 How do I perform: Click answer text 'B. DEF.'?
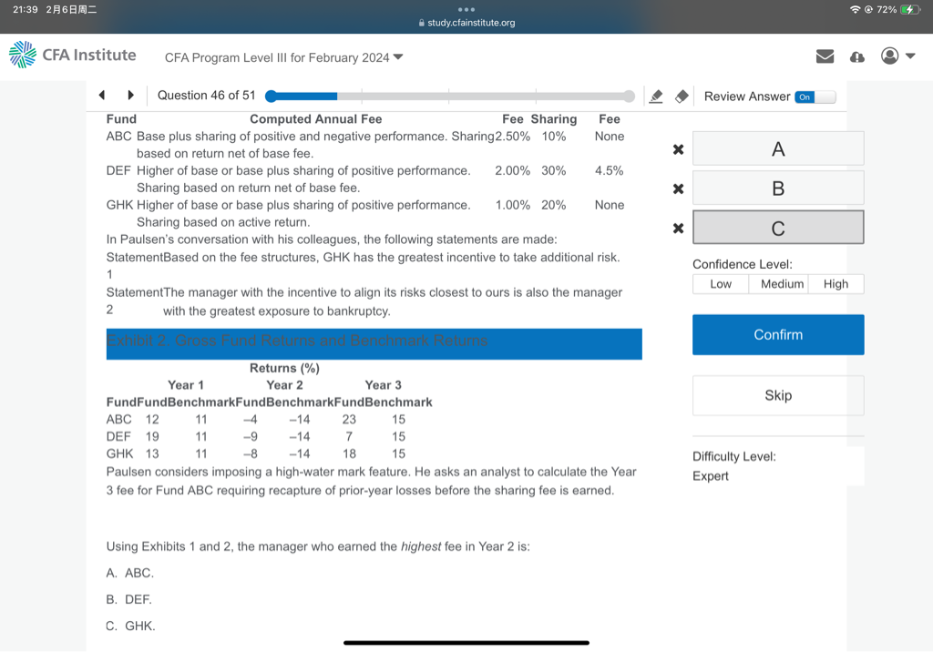click(x=128, y=599)
